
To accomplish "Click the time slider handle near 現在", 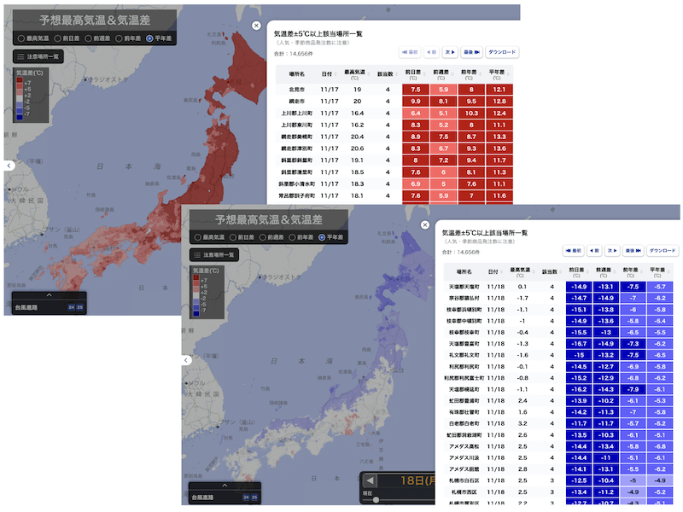I will [376, 500].
